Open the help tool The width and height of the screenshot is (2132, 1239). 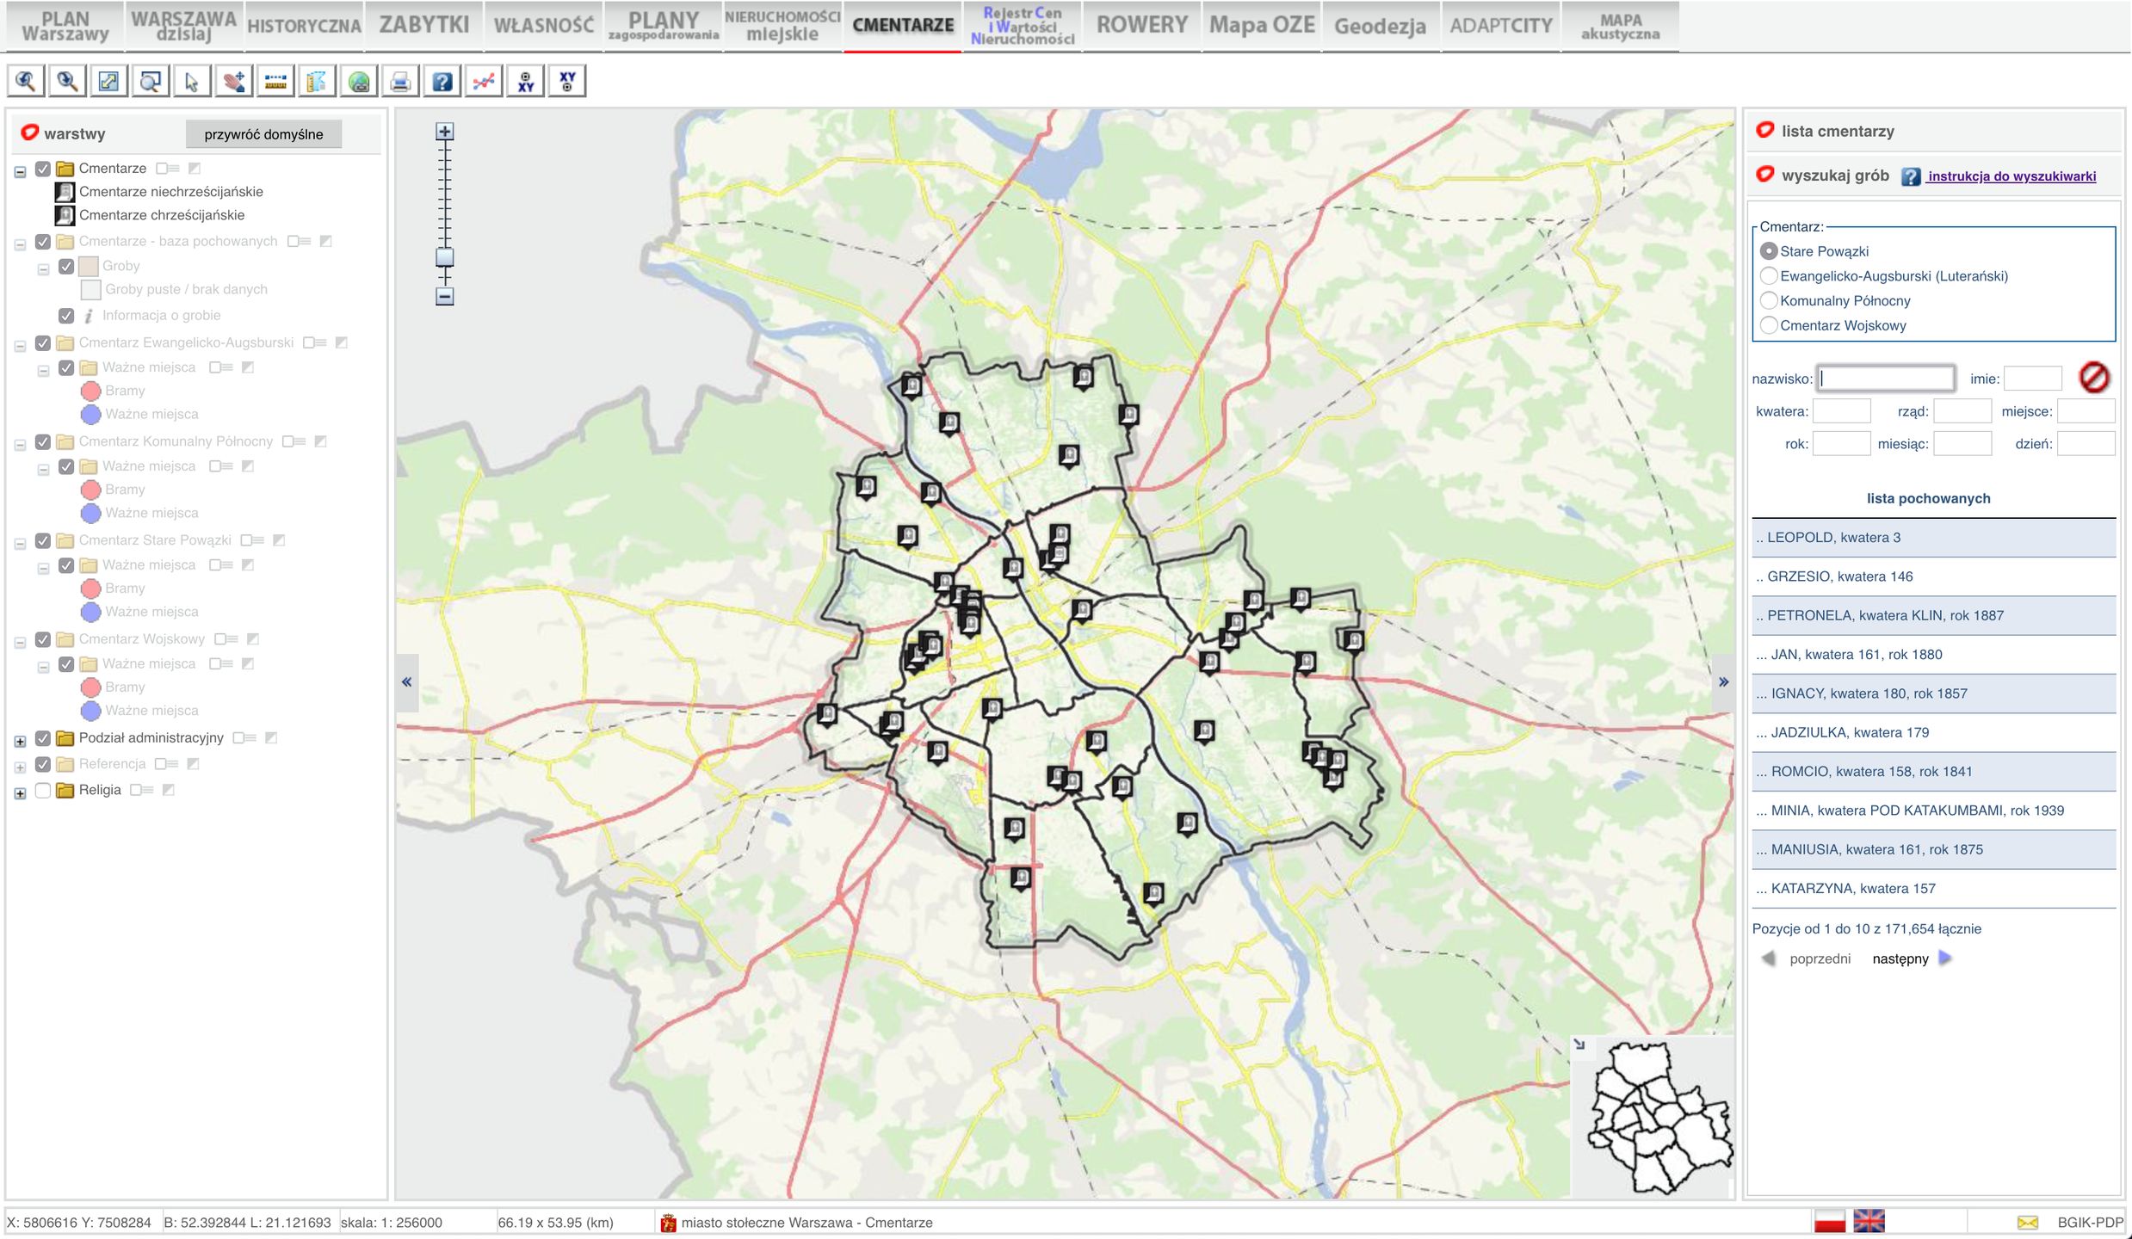pyautogui.click(x=442, y=82)
